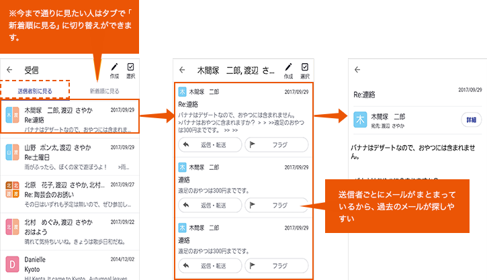
Task: Expand sender details with the 詳細 button
Action: (470, 120)
